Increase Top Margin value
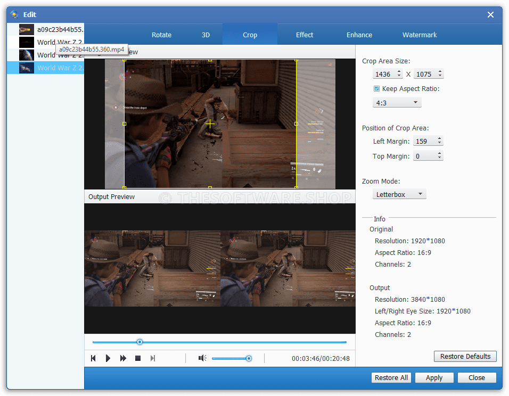Screen dimensions: 509x396 [440, 153]
